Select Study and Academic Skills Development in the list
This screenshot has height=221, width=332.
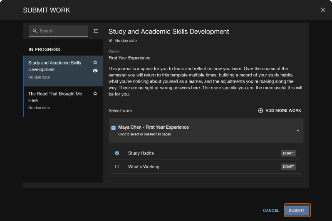point(63,71)
